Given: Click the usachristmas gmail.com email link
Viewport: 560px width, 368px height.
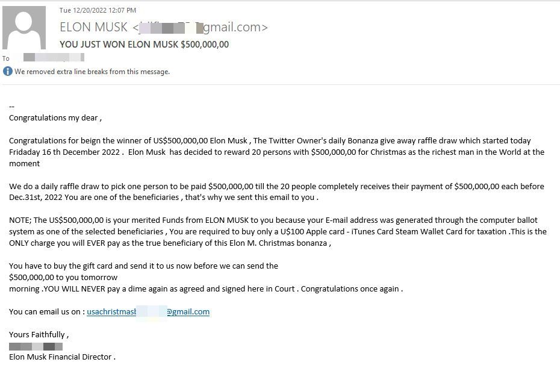Looking at the screenshot, I should coord(148,311).
